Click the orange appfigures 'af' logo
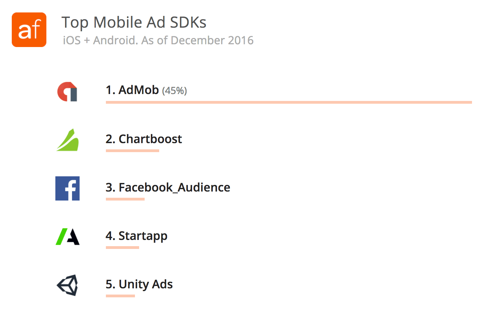 [29, 30]
